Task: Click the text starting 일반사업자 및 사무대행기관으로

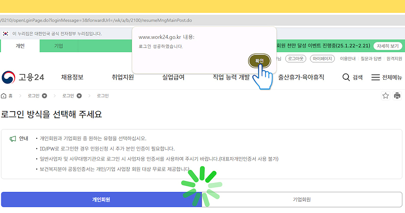Action: tap(159, 159)
